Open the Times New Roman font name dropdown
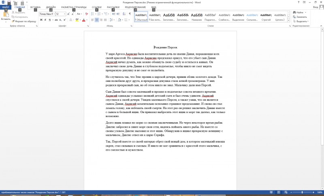The height and width of the screenshot is (196, 324). (x=54, y=14)
